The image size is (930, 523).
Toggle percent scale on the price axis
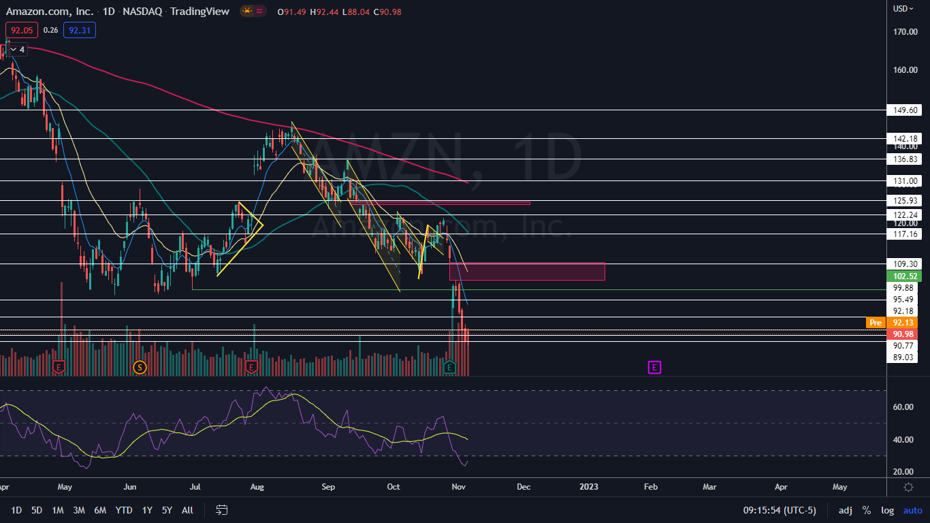click(867, 510)
